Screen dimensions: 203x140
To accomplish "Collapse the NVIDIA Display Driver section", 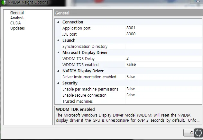I will 58,71.
